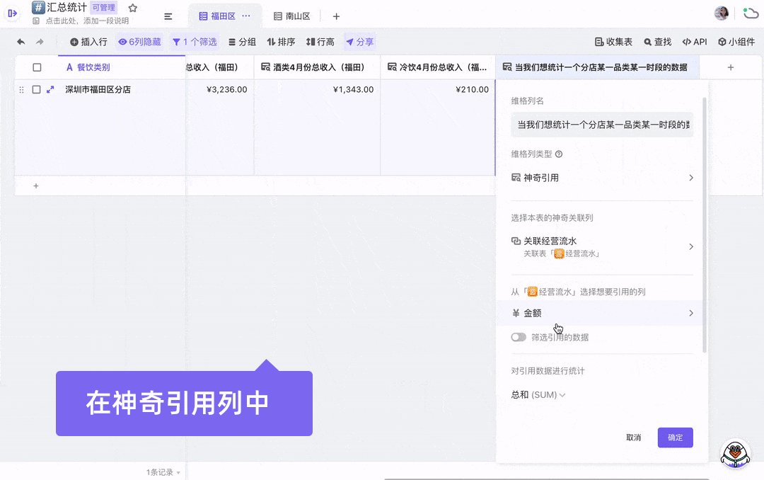Image resolution: width=764 pixels, height=480 pixels.
Task: Open the 金额 referenced column selector
Action: pyautogui.click(x=602, y=313)
